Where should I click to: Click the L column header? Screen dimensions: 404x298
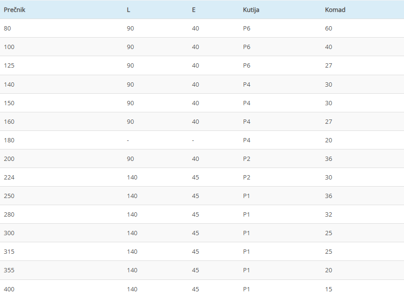(129, 10)
